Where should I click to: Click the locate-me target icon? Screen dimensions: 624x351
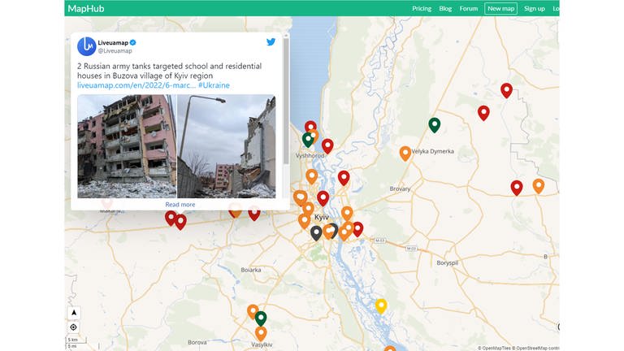tap(74, 327)
